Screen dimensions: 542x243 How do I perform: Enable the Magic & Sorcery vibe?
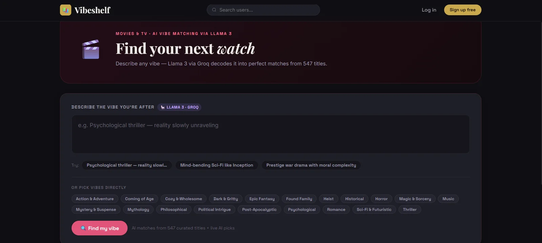(x=415, y=199)
